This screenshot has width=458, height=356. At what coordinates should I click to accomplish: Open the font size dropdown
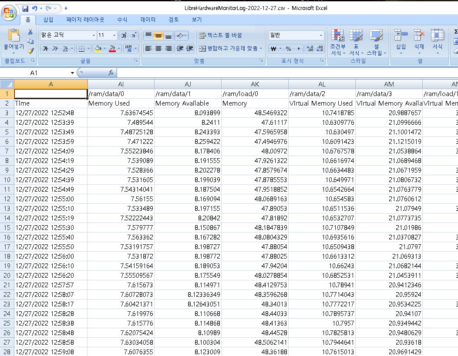tap(114, 35)
